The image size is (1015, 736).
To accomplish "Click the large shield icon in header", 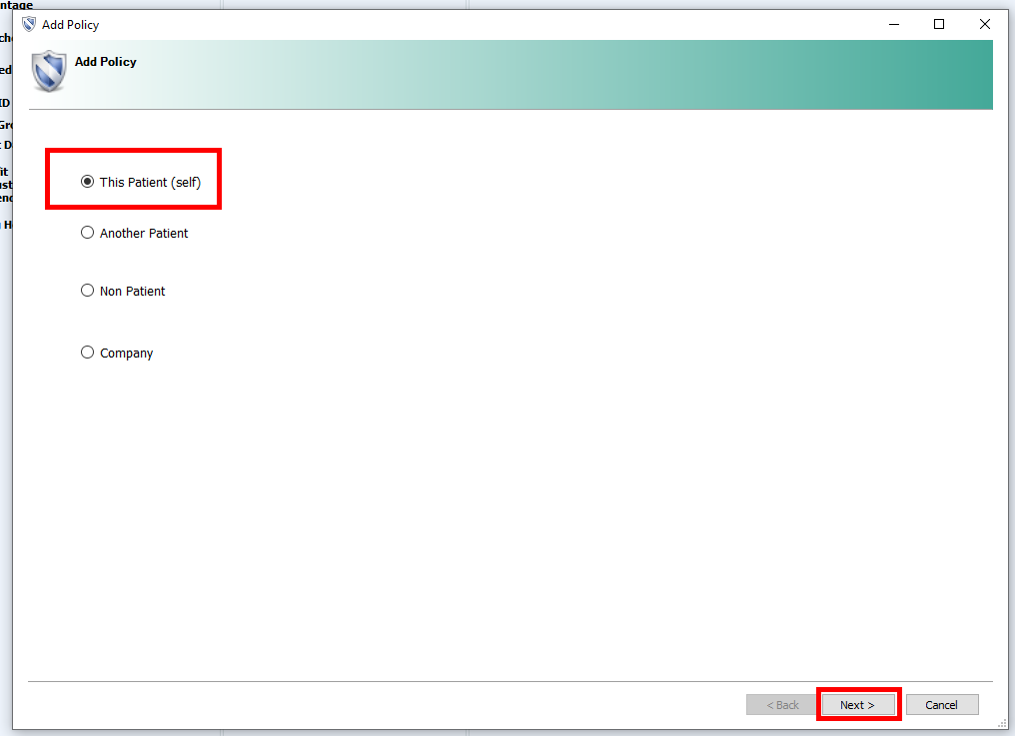I will click(49, 71).
